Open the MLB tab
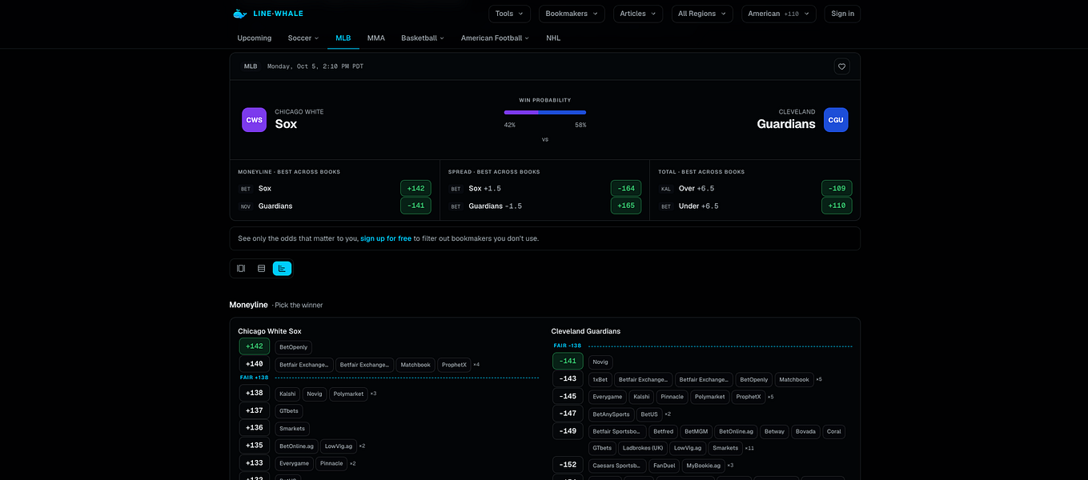 (343, 38)
